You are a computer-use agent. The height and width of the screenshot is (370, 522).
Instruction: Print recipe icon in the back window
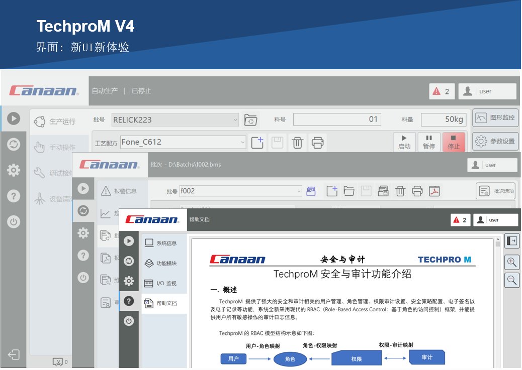317,143
